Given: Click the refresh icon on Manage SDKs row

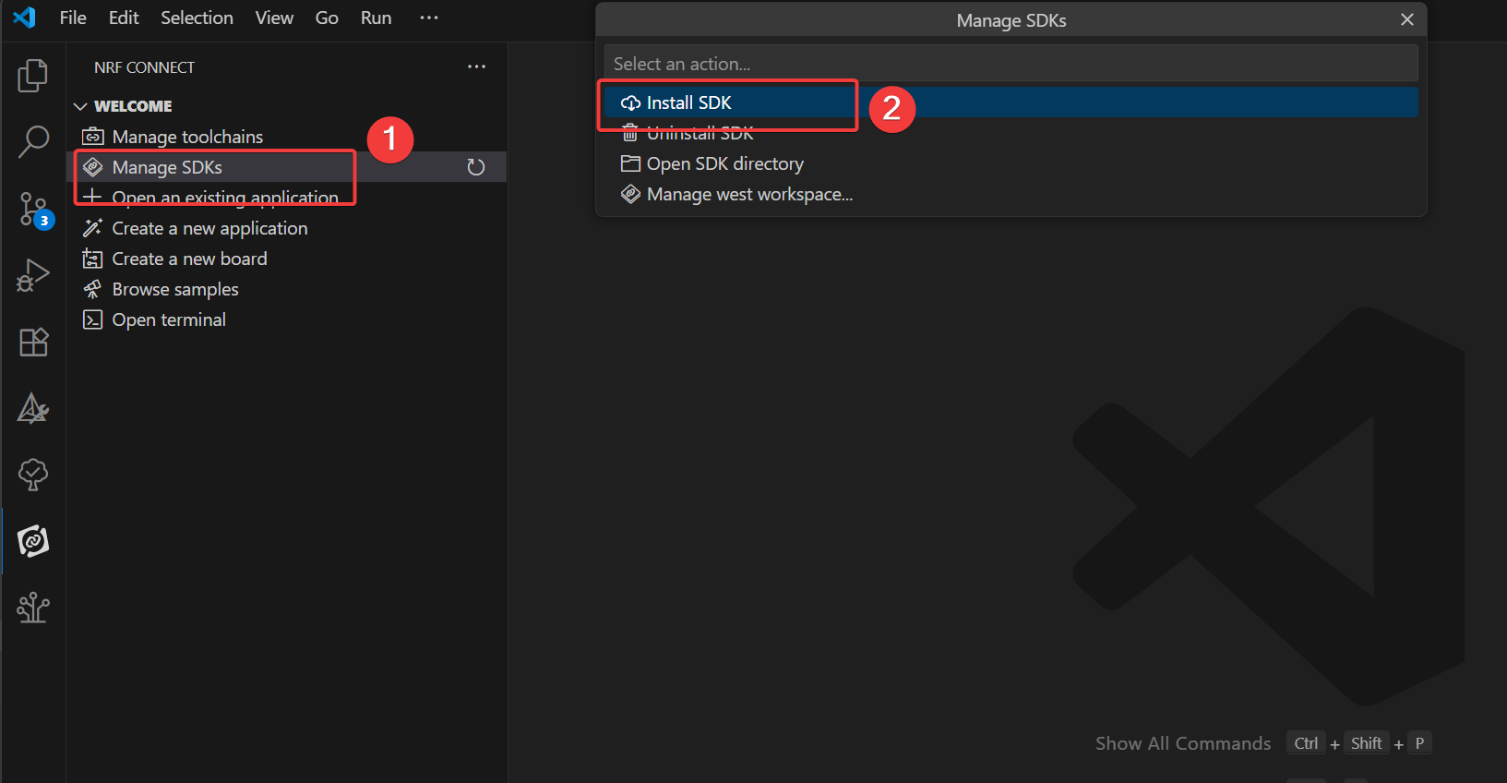Looking at the screenshot, I should click(476, 167).
